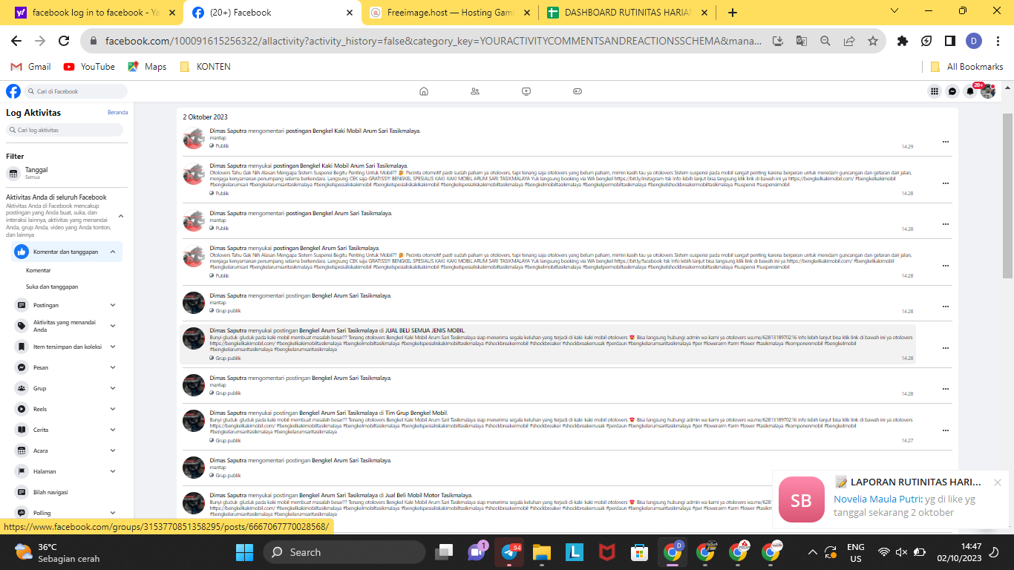Open File Explorer from the taskbar
This screenshot has width=1014, height=570.
coord(542,552)
